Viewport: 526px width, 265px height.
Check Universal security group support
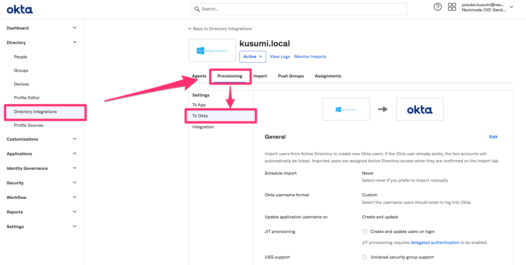364,257
